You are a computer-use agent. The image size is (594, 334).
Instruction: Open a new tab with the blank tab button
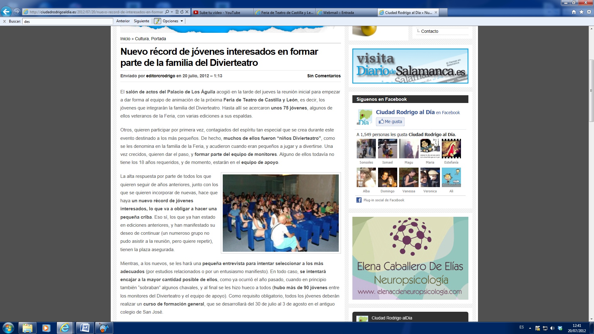point(443,12)
